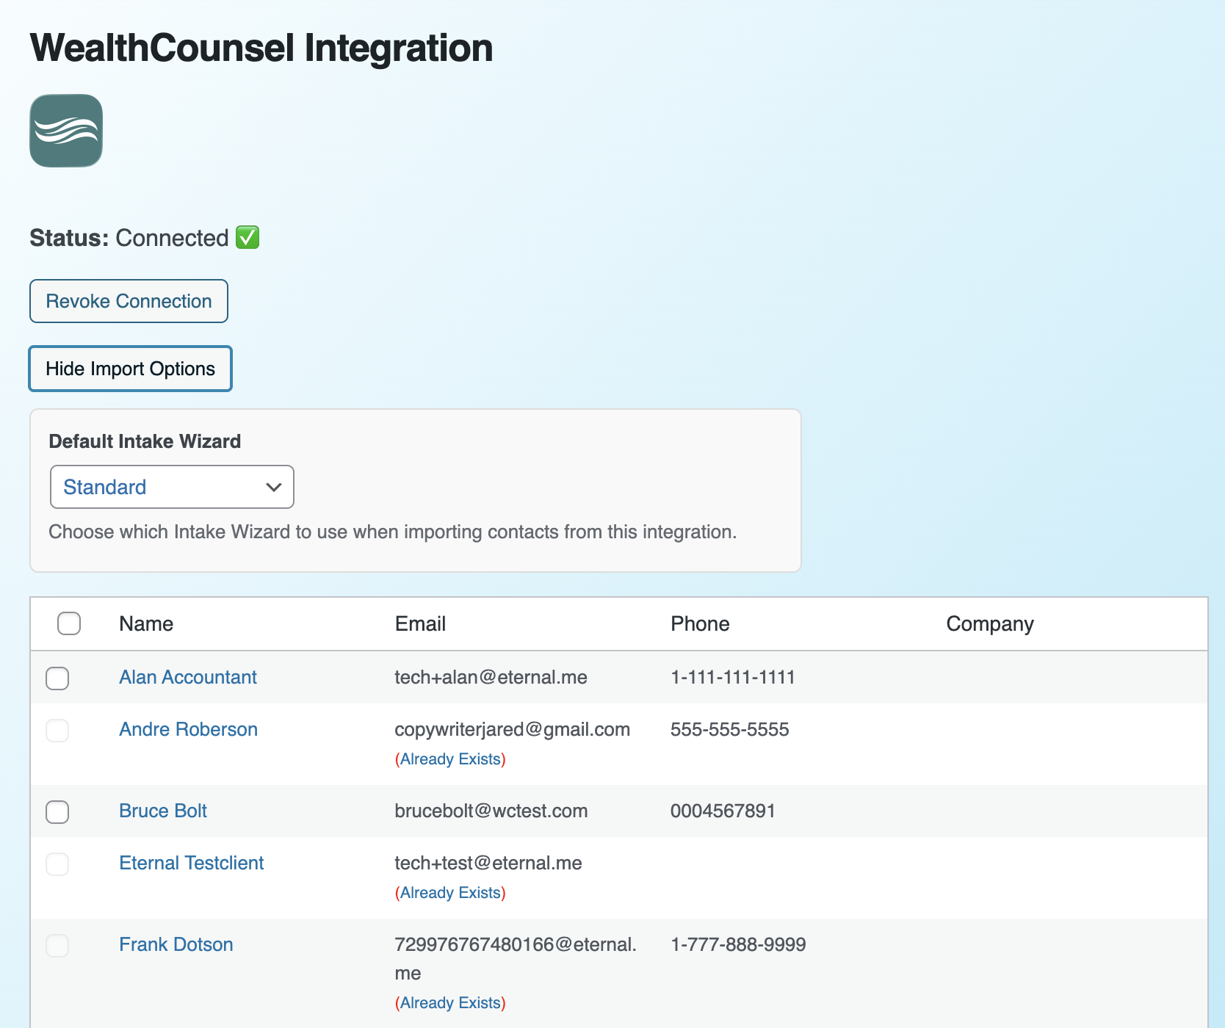Click the disabled checkbox for Andre Roberson
This screenshot has width=1225, height=1028.
point(57,730)
